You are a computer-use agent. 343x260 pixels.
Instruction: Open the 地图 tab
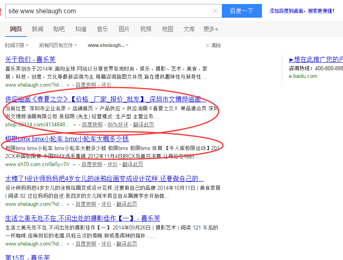167,29
